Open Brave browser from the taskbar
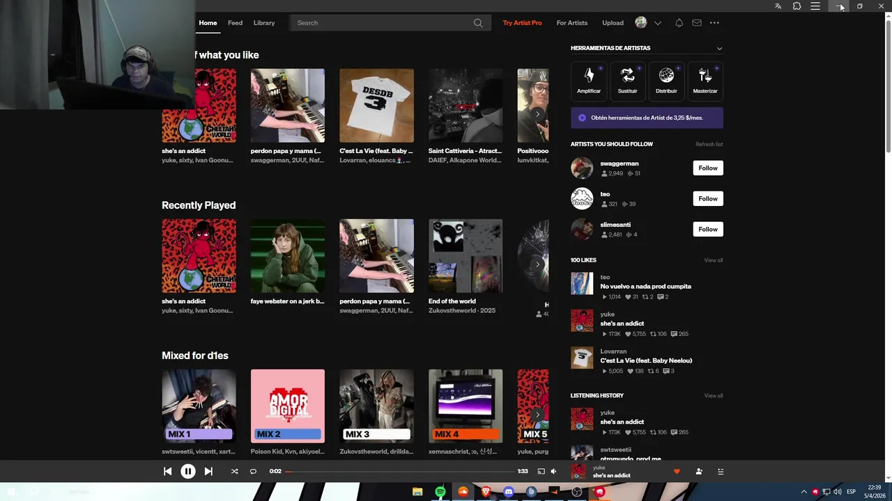892x501 pixels. tap(486, 492)
